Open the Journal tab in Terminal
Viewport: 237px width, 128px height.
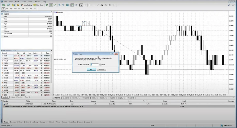[x=88, y=122]
